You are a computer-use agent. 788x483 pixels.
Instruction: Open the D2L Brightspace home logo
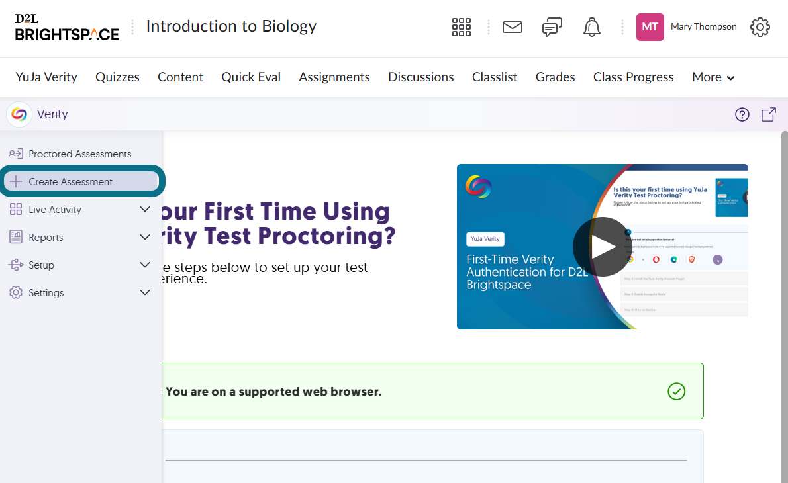67,27
